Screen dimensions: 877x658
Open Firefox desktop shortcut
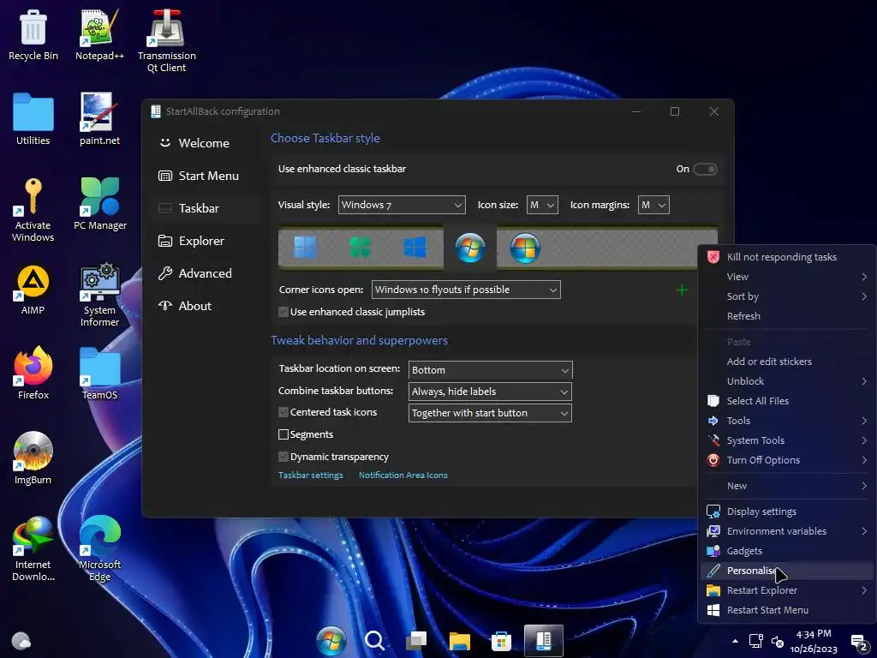click(x=33, y=374)
